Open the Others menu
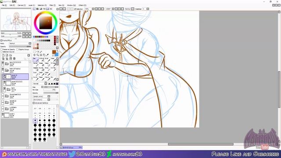The width and height of the screenshot is (281, 158). point(82,5)
